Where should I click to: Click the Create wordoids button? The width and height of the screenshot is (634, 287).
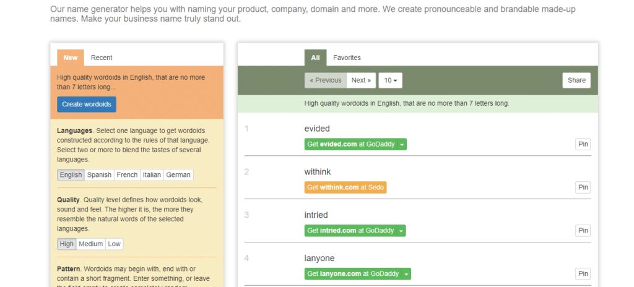pos(87,105)
